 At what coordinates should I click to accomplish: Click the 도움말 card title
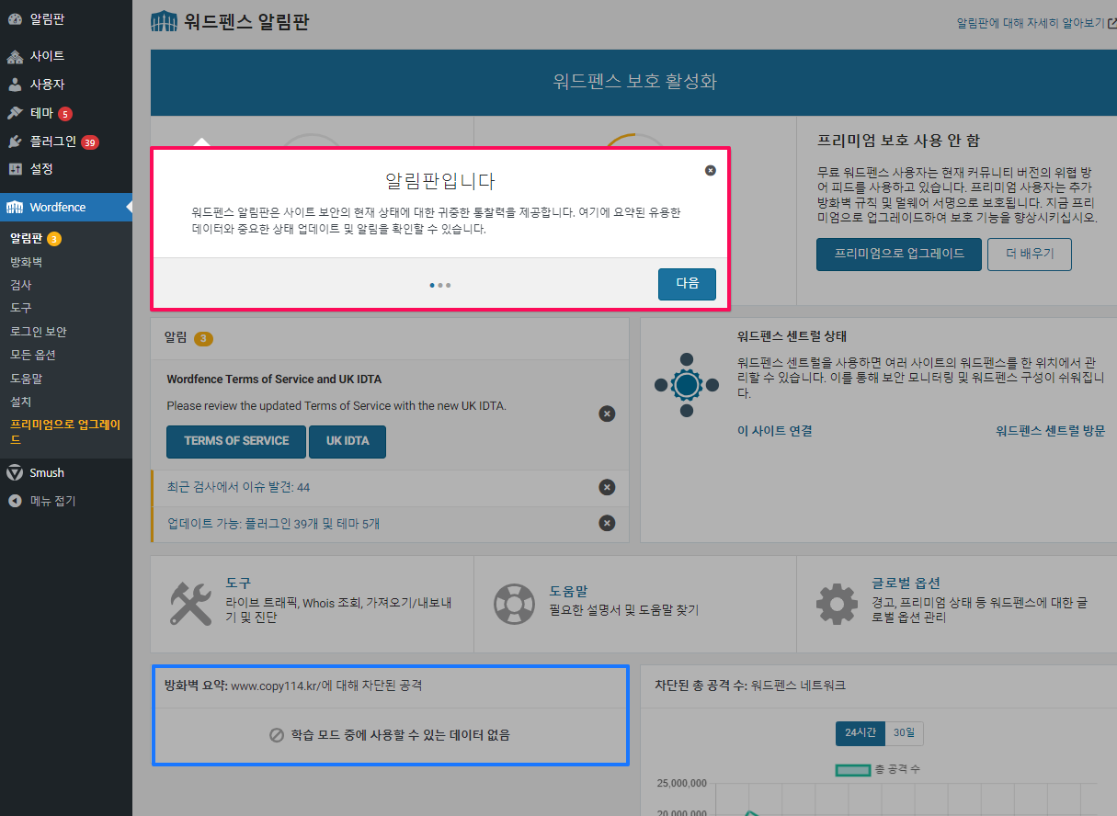(568, 591)
